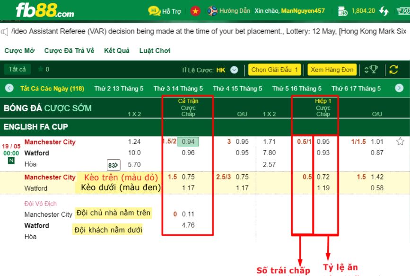The width and height of the screenshot is (410, 276).
Task: Click the football icon beside Hướng Dẫn
Action: pyautogui.click(x=212, y=11)
